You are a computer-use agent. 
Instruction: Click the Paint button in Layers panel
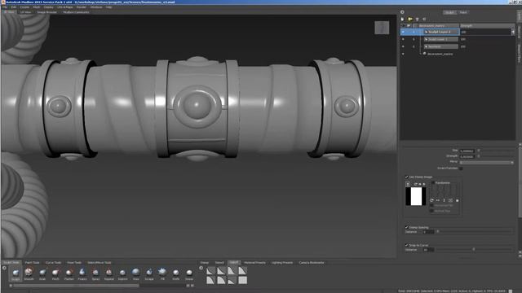pyautogui.click(x=463, y=12)
